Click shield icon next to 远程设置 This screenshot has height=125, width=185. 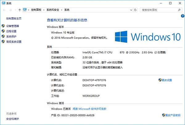pos(3,31)
